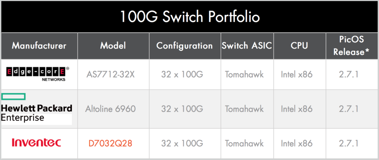The image size is (379, 160).
Task: Click the PicOS Release column header
Action: pos(352,46)
